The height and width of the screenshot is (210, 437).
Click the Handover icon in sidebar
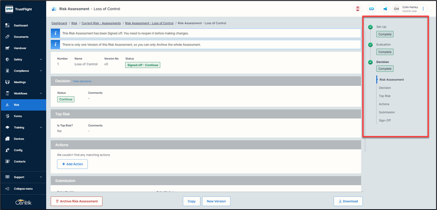[7, 48]
